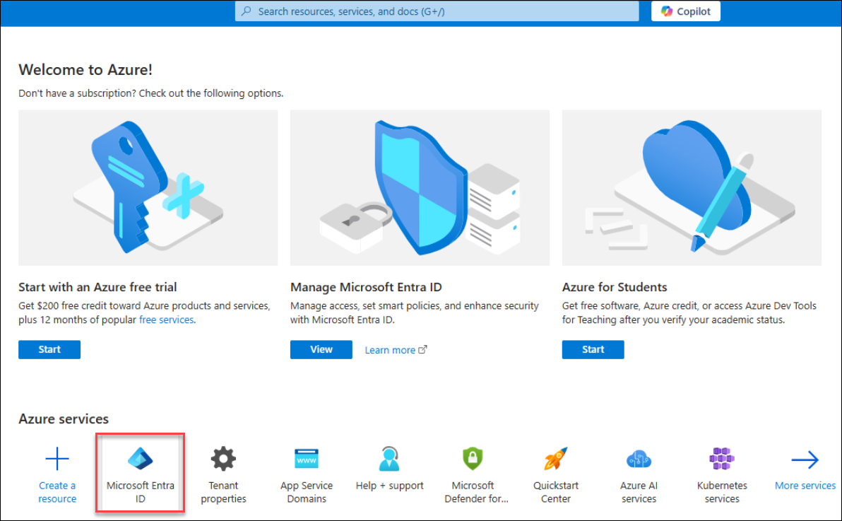Viewport: 842px width, 521px height.
Task: Click the external link icon beside Learn more
Action: (423, 349)
